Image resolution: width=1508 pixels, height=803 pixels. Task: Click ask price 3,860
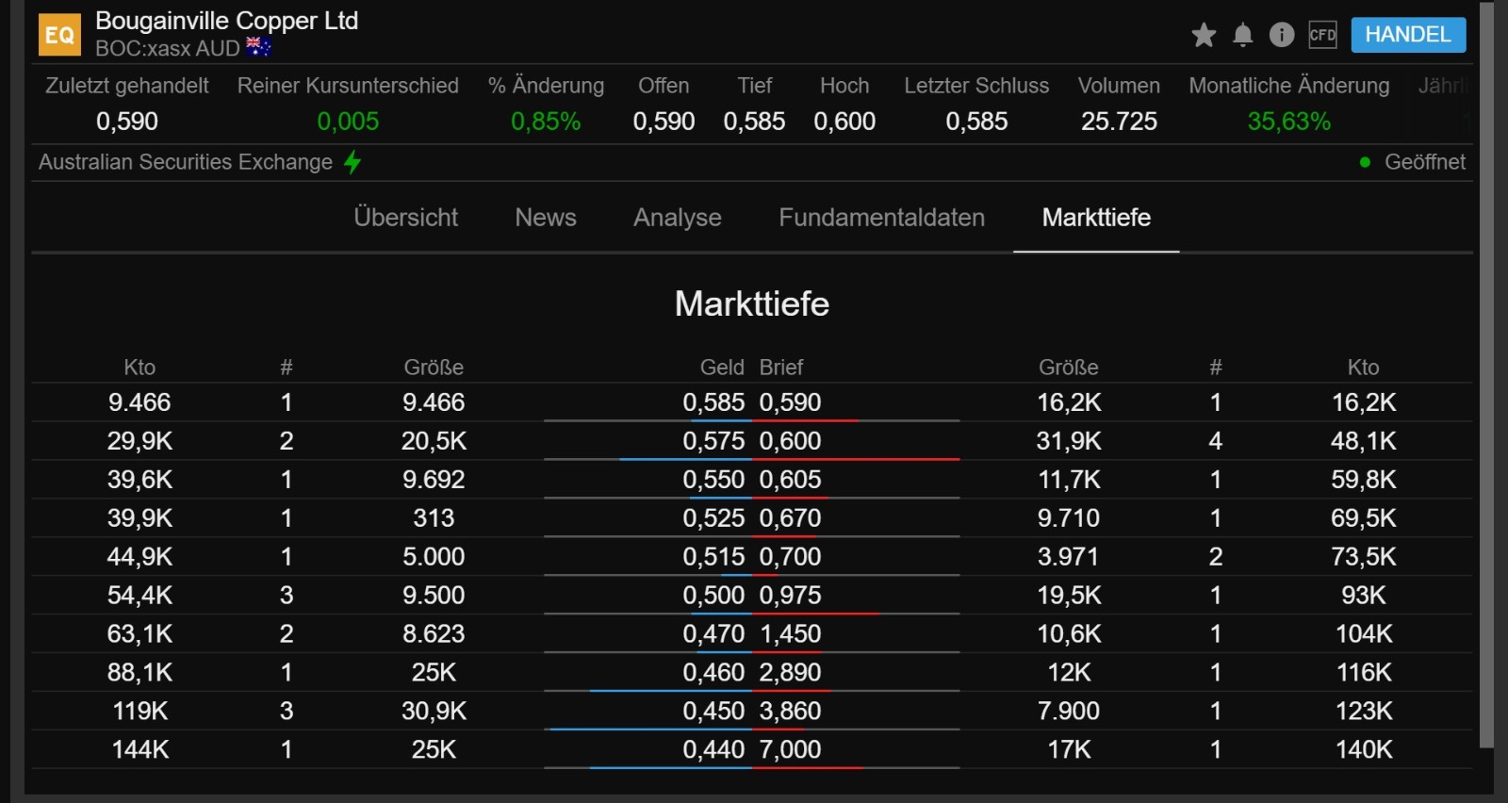[x=790, y=712]
